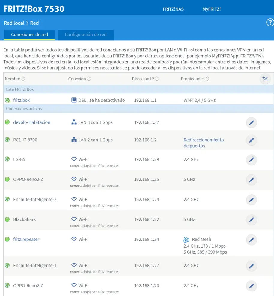Switch to the Conexiones de red tab

(30, 35)
